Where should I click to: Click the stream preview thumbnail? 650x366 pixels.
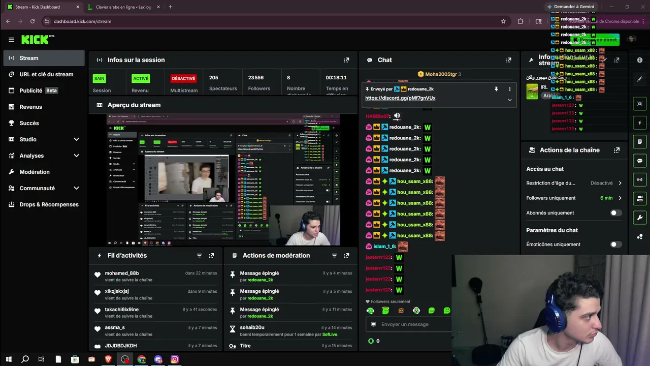click(223, 180)
